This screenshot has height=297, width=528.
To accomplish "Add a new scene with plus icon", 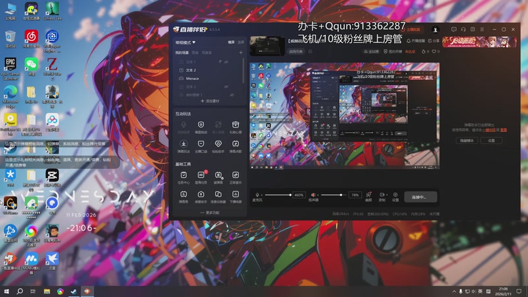I will [241, 53].
